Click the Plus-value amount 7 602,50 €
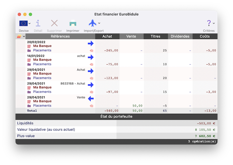 [205, 136]
